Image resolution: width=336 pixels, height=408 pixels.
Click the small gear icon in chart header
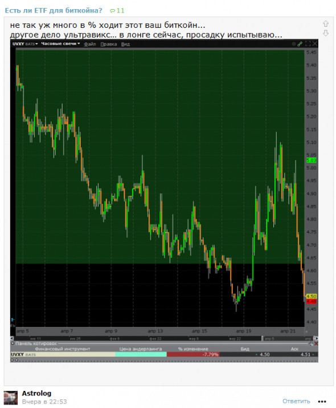pyautogui.click(x=293, y=44)
